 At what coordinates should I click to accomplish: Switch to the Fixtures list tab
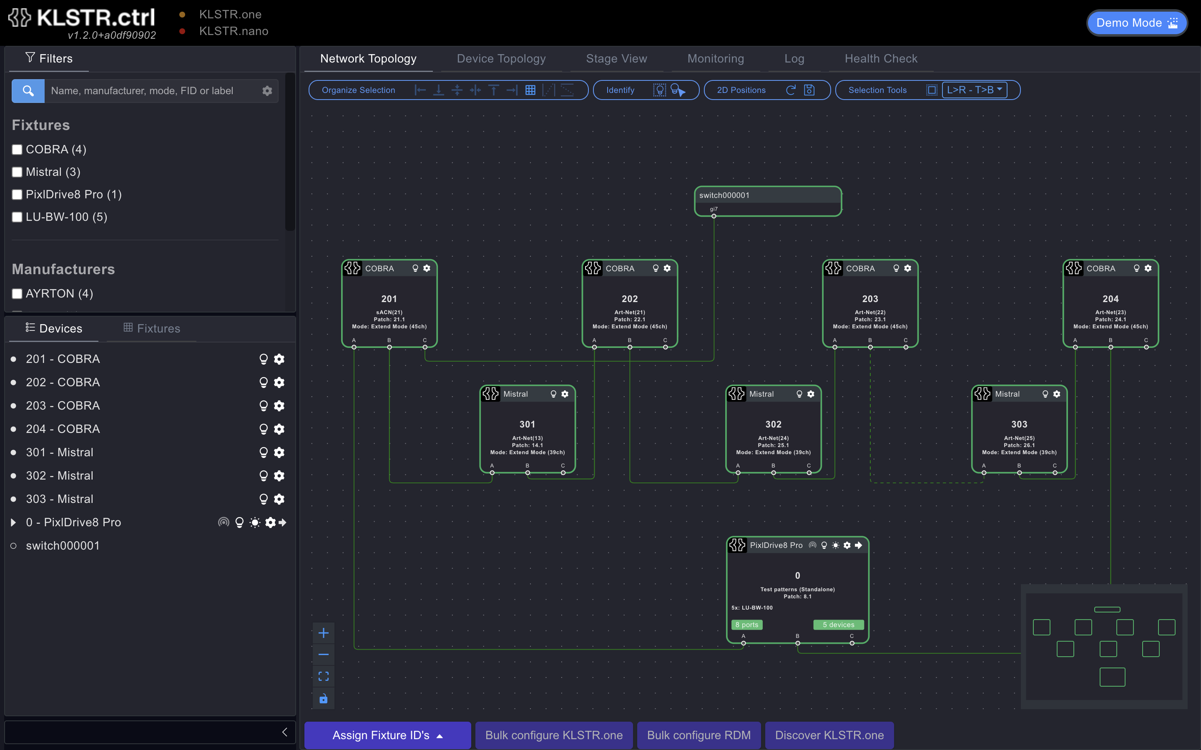coord(152,328)
